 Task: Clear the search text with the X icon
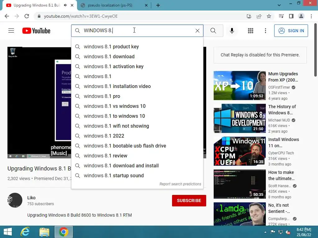pyautogui.click(x=197, y=31)
